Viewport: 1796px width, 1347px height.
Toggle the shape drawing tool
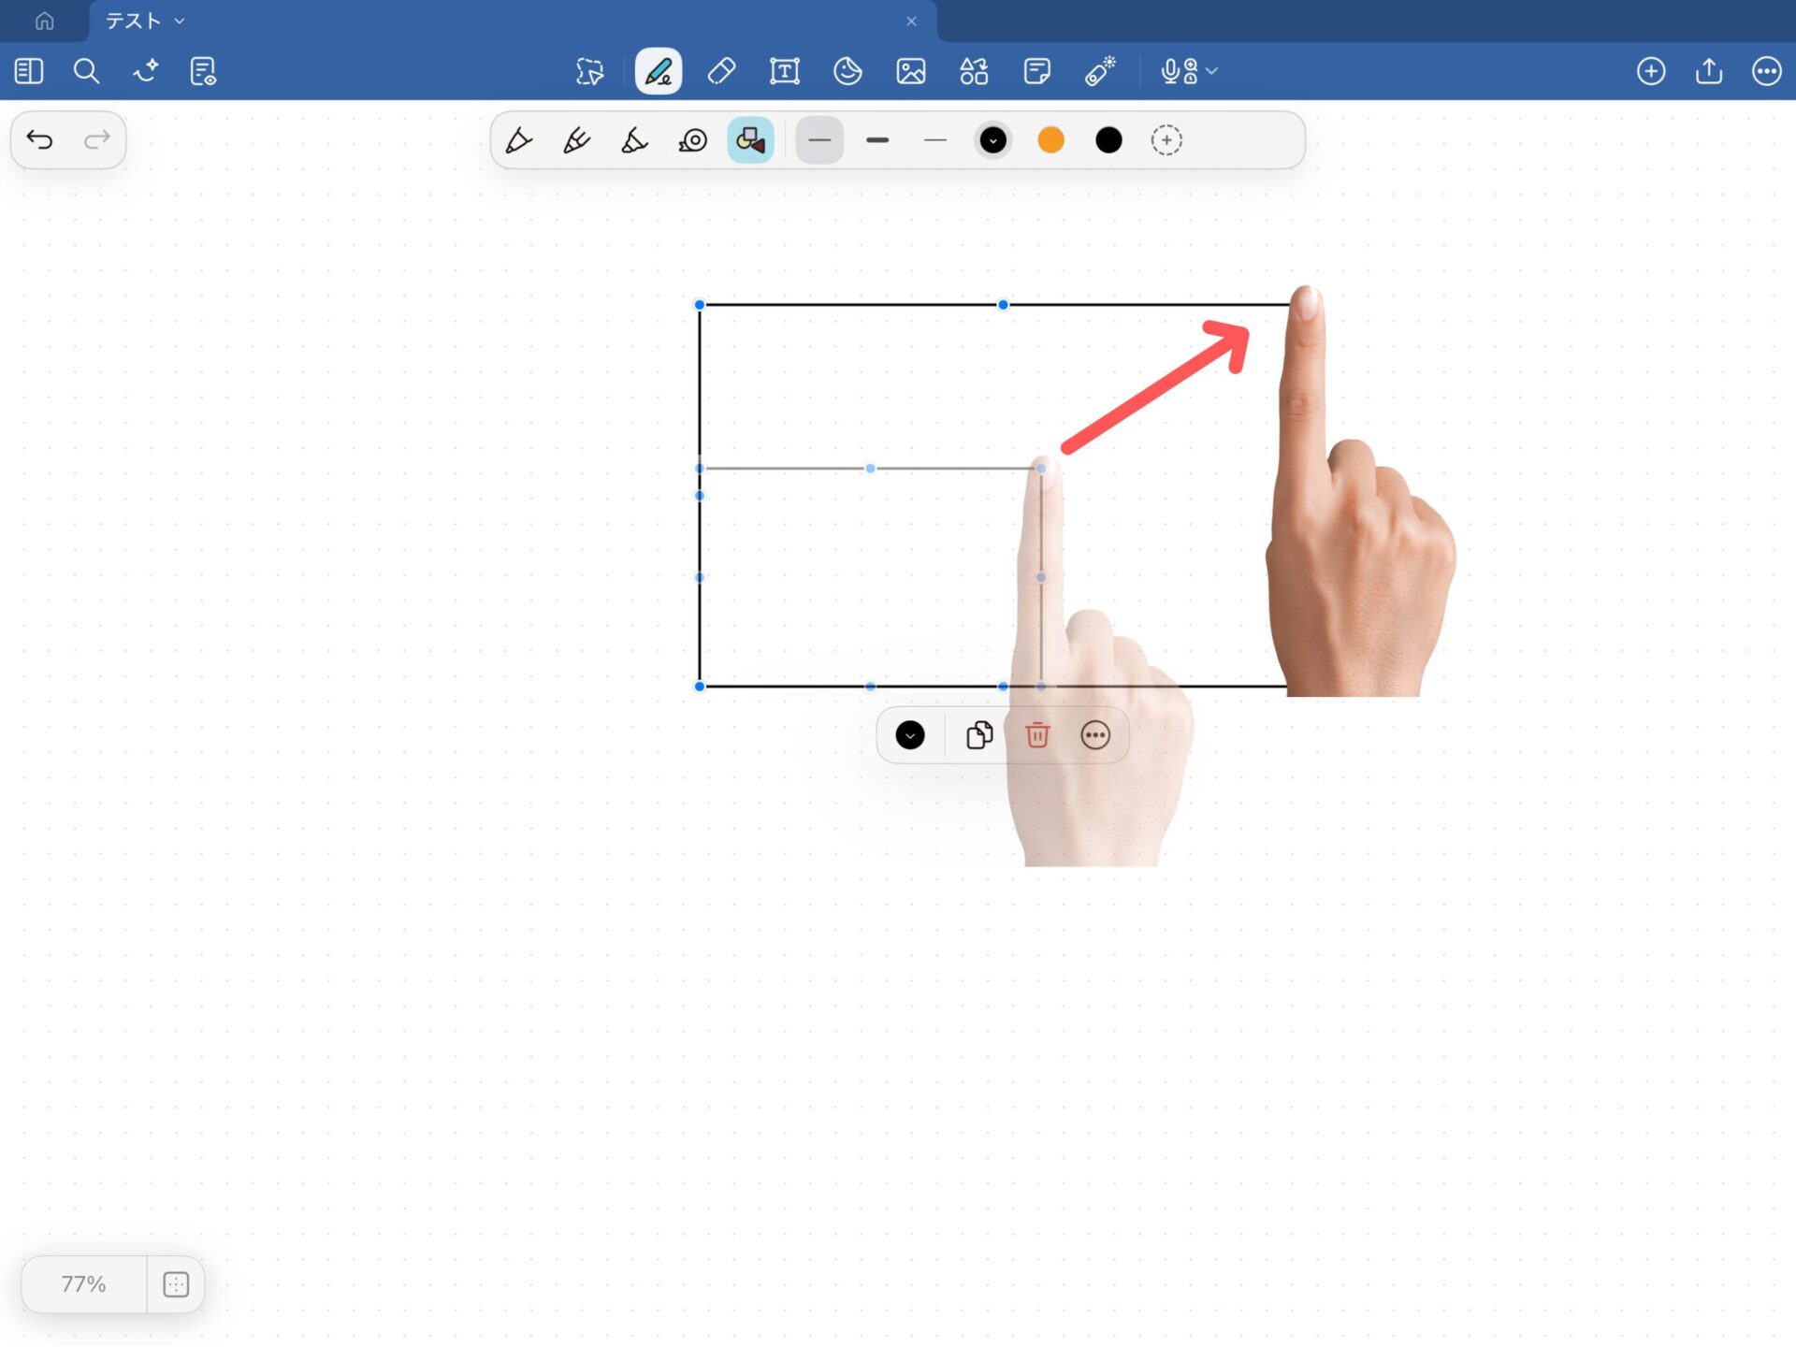pyautogui.click(x=750, y=140)
